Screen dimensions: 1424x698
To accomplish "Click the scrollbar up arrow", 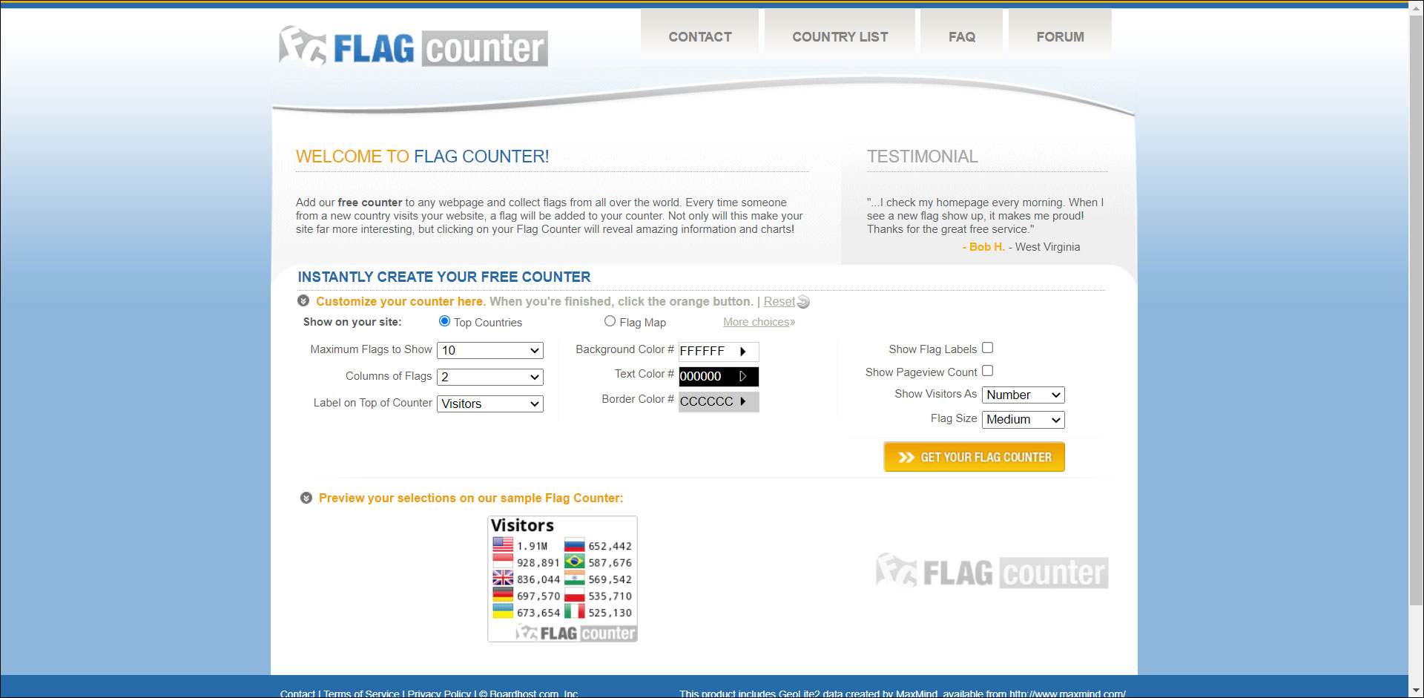I will (1416, 7).
